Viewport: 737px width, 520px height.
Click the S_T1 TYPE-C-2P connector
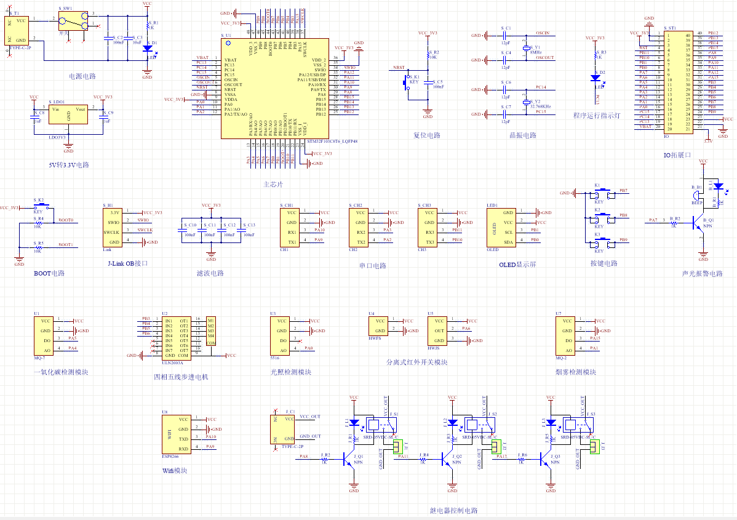pos(17,31)
